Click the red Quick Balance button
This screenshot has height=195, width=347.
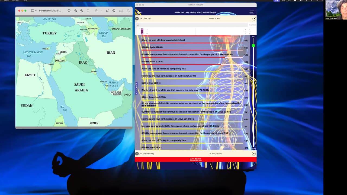click(x=195, y=160)
